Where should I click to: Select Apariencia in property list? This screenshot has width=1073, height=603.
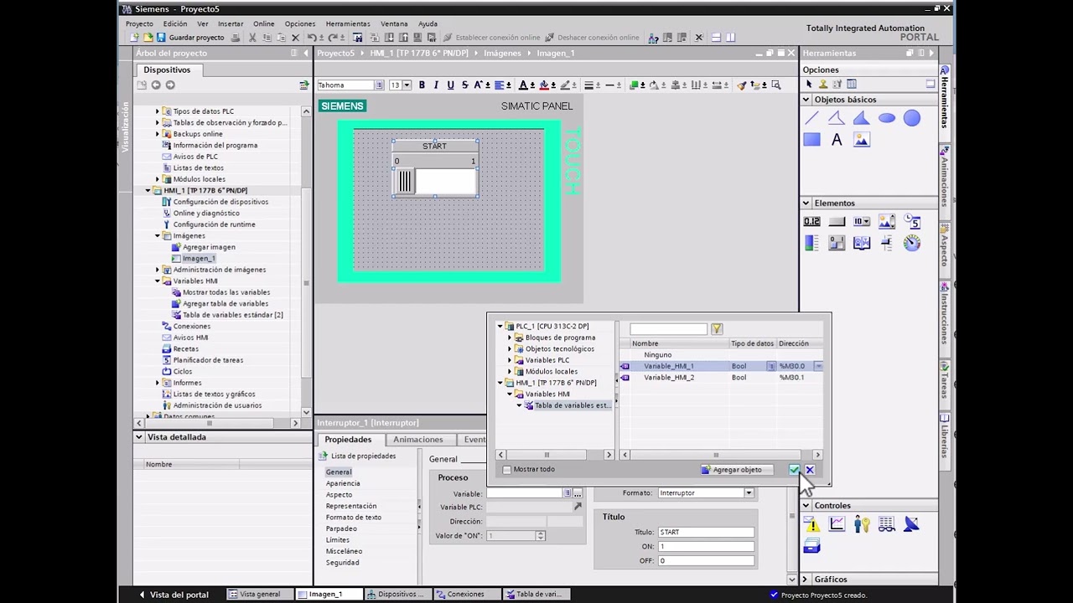point(343,483)
